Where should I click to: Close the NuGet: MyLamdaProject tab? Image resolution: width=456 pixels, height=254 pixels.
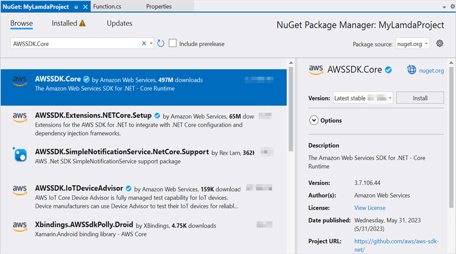pos(85,7)
